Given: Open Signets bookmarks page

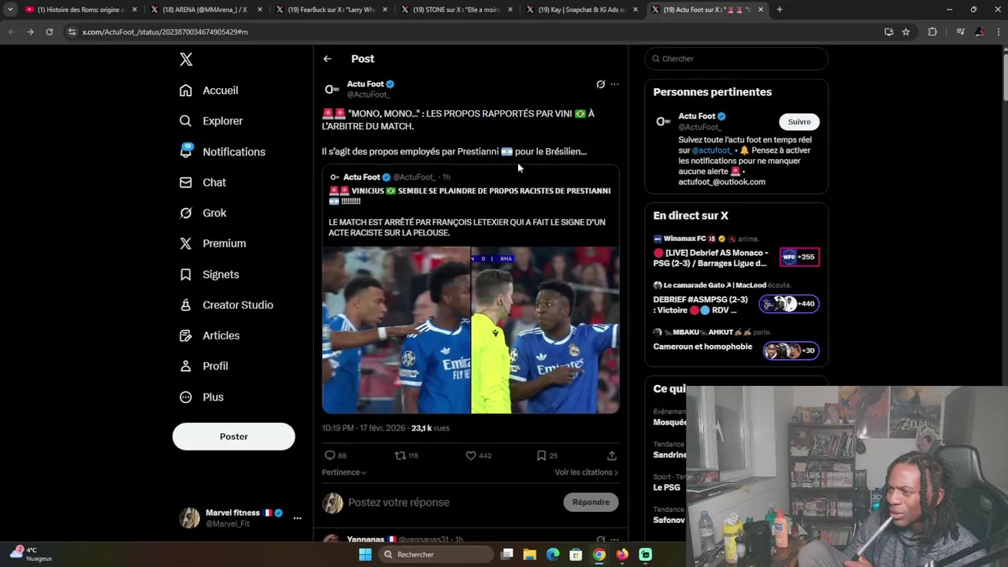Looking at the screenshot, I should [x=209, y=275].
